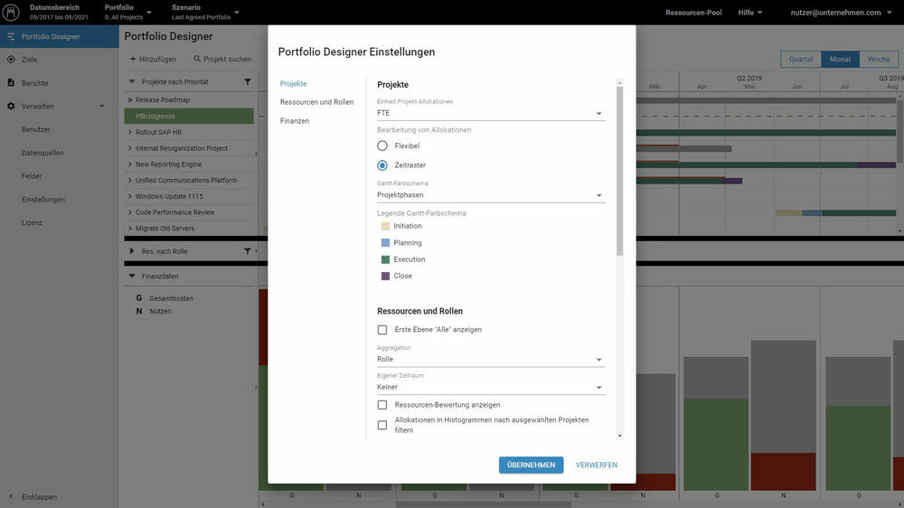
Task: Click the Berichte report icon in sidebar
Action: 11,83
